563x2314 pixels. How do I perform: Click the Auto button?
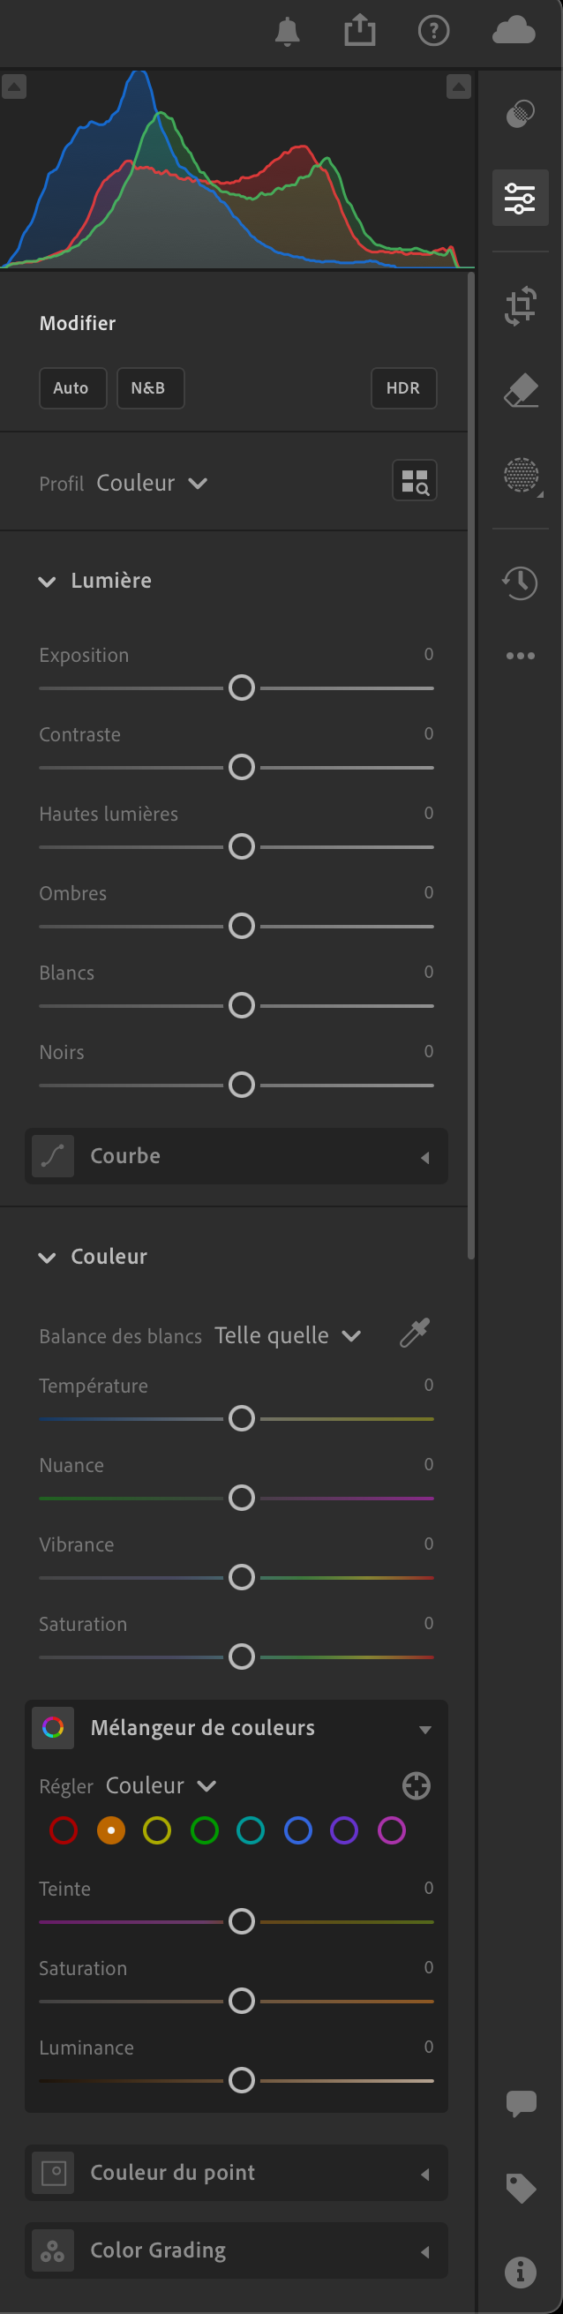point(71,388)
